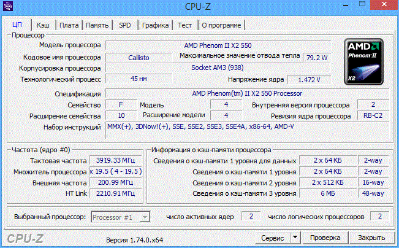Click the Внутренняя версия процессора value 2
The height and width of the screenshot is (248, 399).
tap(373, 104)
